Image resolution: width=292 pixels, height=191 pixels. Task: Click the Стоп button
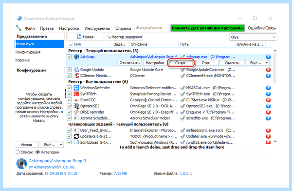click(206, 63)
